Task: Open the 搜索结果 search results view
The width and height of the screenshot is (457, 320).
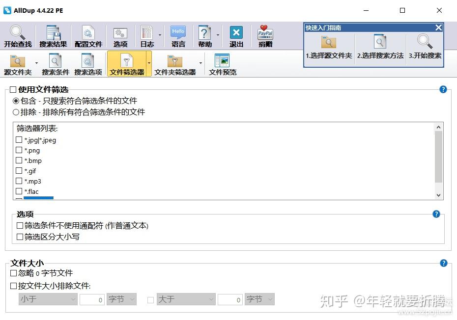Action: [53, 36]
